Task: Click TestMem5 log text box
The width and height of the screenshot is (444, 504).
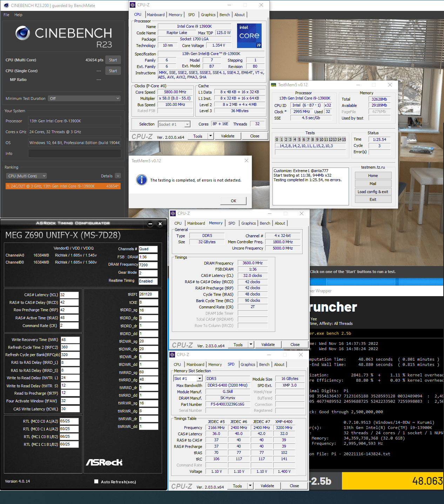Action: pos(311,186)
